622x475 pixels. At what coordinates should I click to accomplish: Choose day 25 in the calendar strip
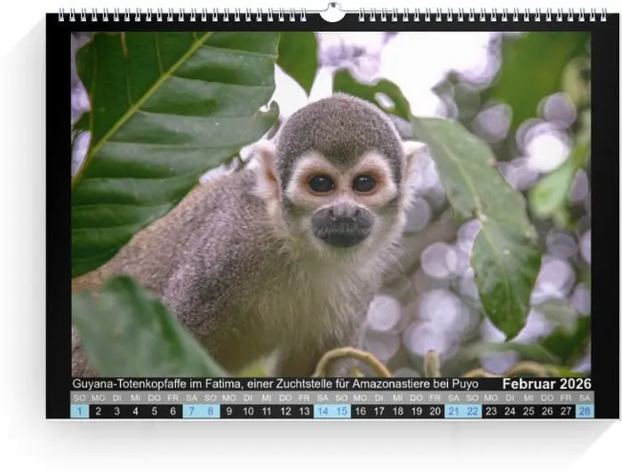[529, 411]
